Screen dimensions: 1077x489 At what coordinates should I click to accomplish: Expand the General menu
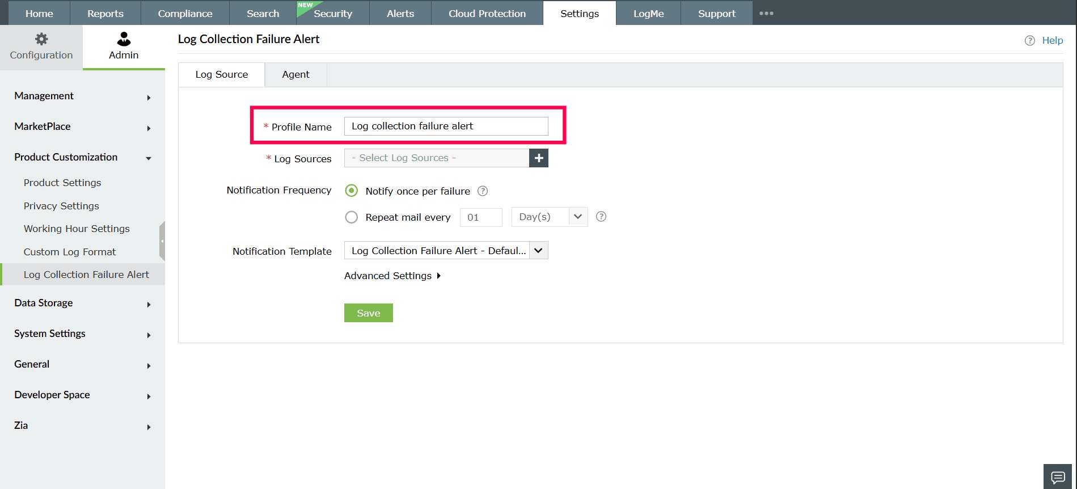(x=82, y=365)
